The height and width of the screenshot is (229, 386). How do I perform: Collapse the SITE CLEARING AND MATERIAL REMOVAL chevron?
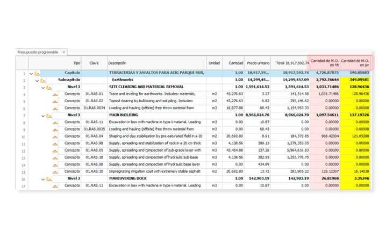tap(43, 88)
